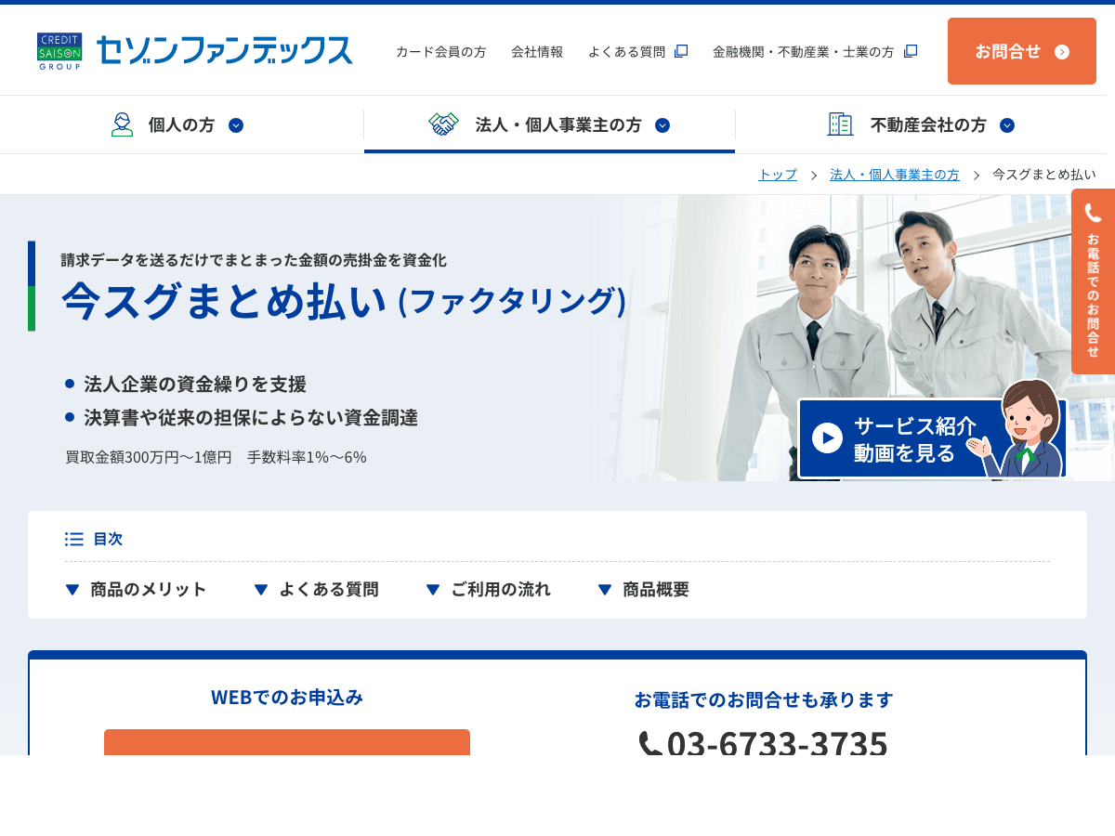This screenshot has height=836, width=1115.
Task: Expand 不動産会社の方 chevron
Action: point(1007,125)
